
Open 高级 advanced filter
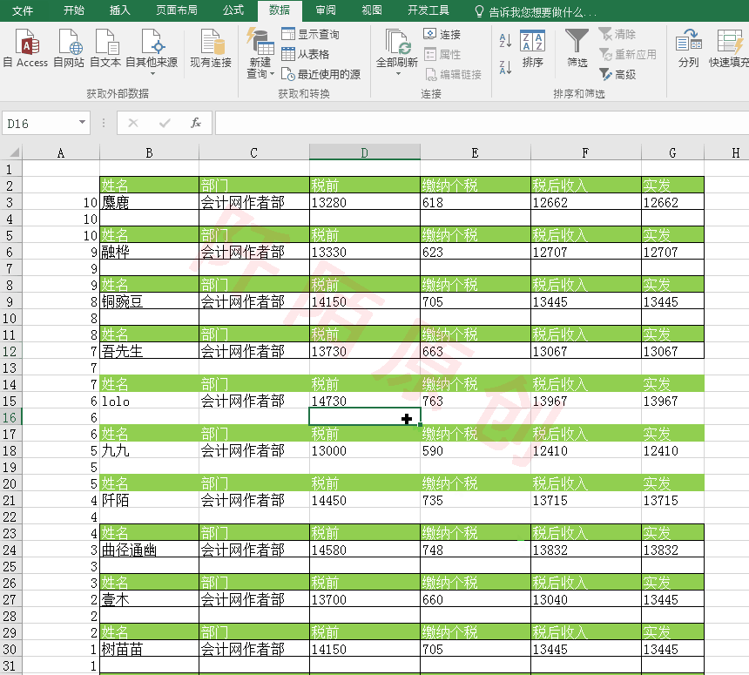tap(617, 75)
